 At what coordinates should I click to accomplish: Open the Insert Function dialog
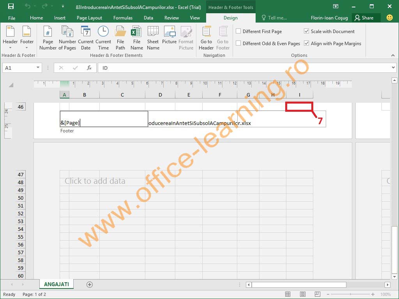click(89, 68)
